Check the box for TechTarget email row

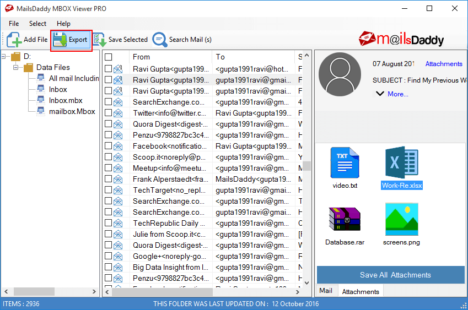pyautogui.click(x=109, y=190)
